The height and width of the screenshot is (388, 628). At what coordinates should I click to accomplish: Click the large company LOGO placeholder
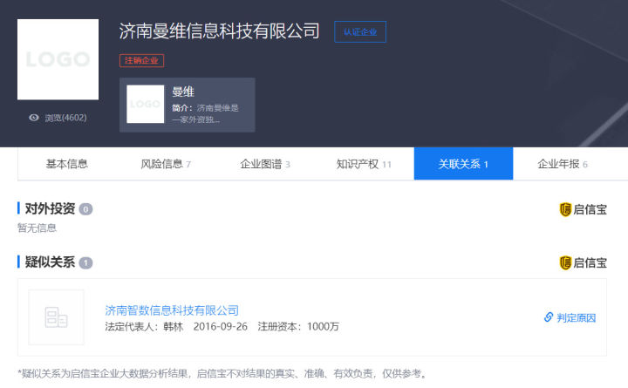tap(58, 59)
